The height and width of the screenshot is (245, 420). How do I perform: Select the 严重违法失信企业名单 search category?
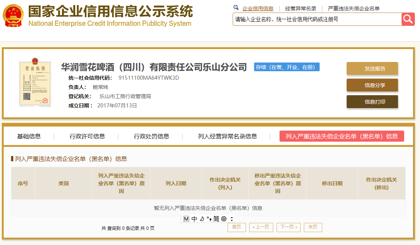pos(354,8)
